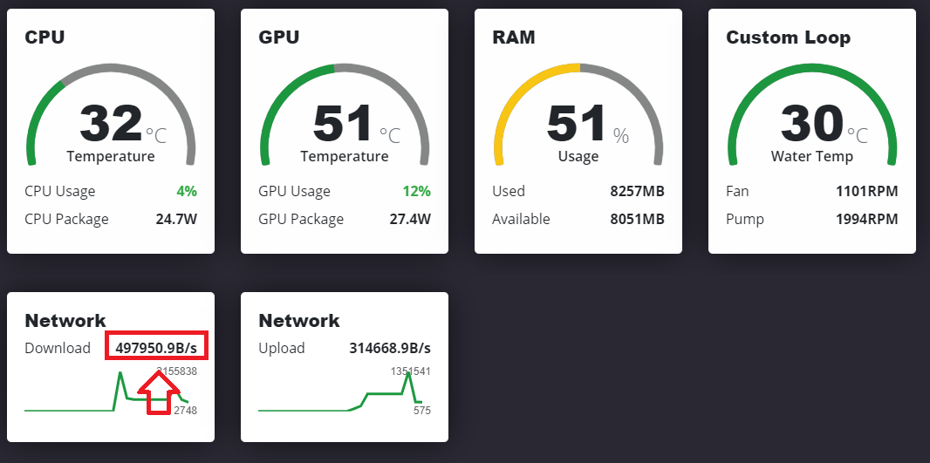Click the yellow RAM usage gauge

point(578,114)
